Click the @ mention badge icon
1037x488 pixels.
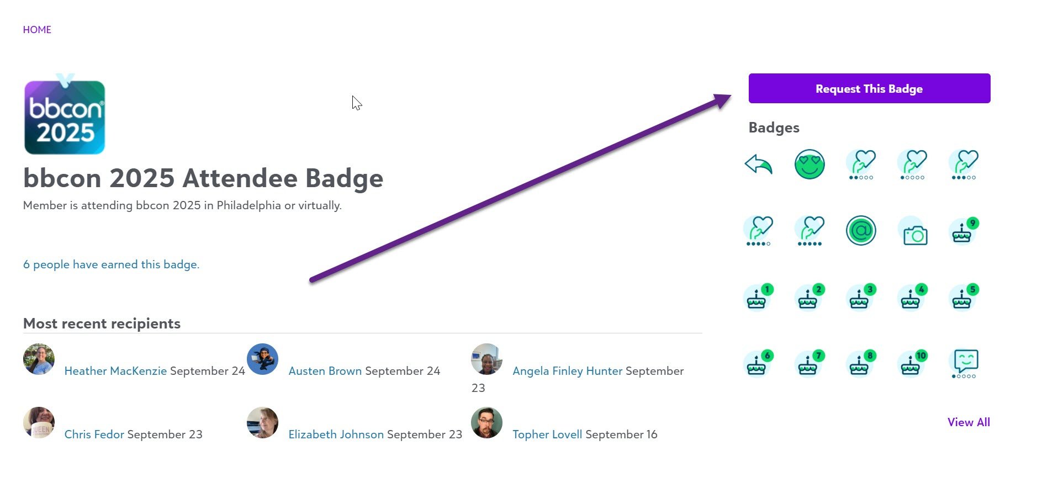pos(860,230)
